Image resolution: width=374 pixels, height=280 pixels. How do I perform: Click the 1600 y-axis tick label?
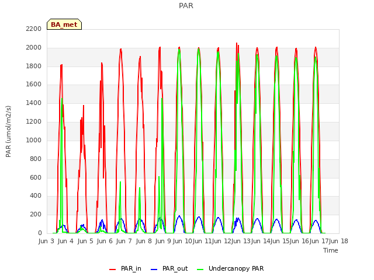pyautogui.click(x=34, y=84)
